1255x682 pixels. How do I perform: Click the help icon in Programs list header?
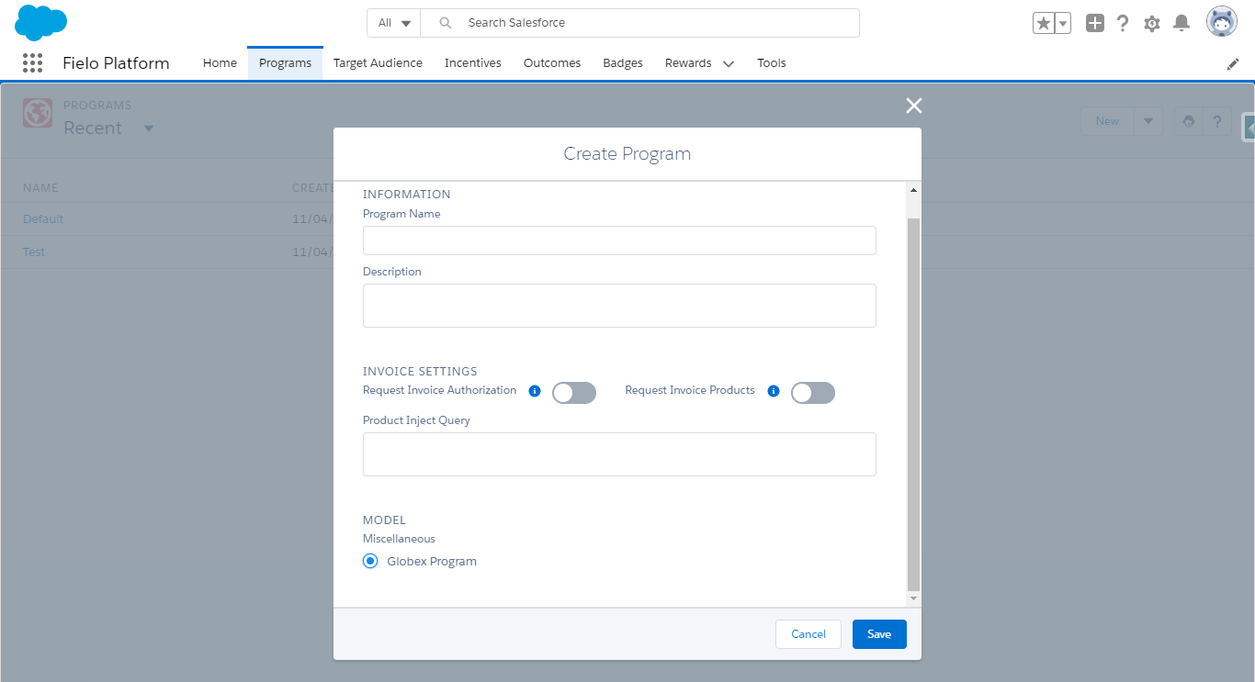(x=1217, y=121)
